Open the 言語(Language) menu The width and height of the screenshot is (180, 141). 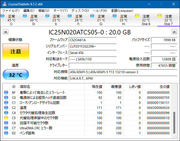point(122,10)
